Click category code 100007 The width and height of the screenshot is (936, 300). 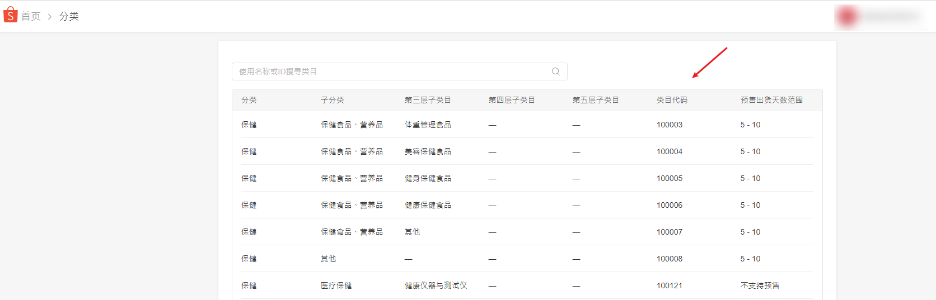coord(670,232)
